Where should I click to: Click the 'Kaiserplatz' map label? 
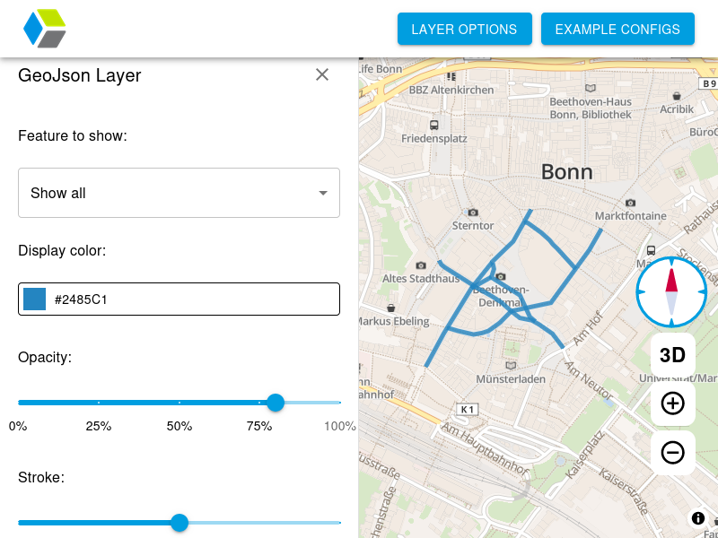(585, 456)
